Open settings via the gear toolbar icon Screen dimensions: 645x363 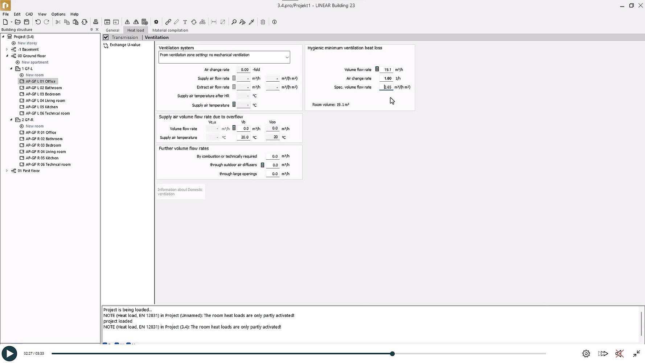[x=156, y=22]
